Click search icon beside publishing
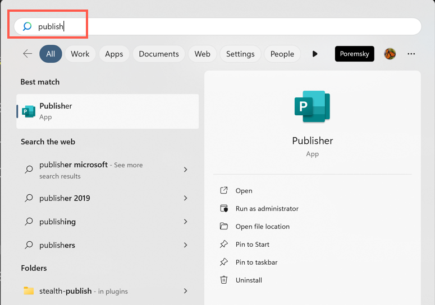Image resolution: width=435 pixels, height=305 pixels. tap(29, 222)
